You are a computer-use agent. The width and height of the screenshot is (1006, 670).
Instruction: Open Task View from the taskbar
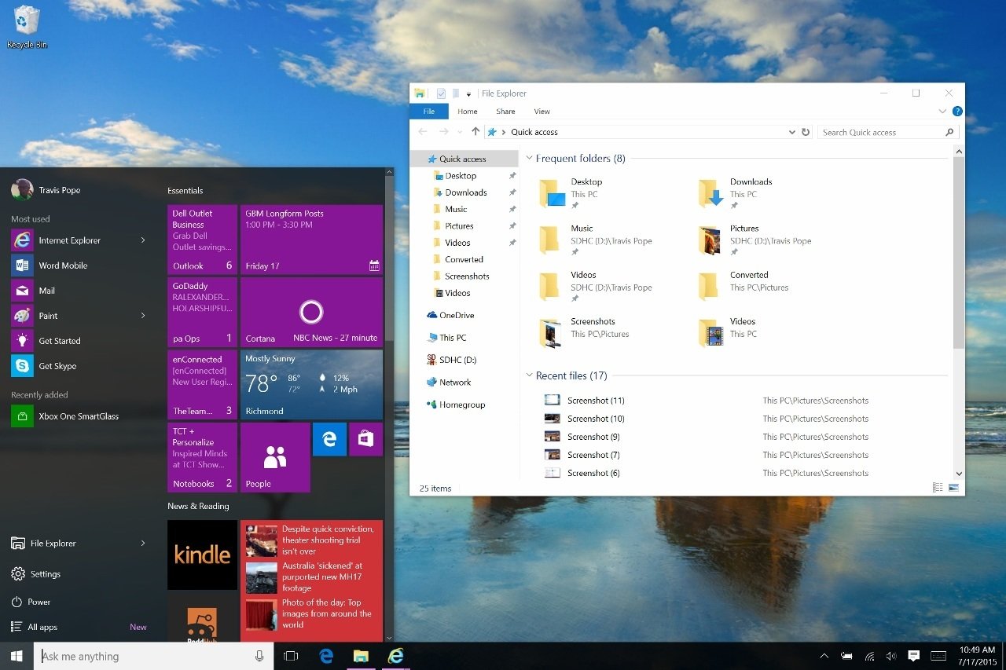291,656
